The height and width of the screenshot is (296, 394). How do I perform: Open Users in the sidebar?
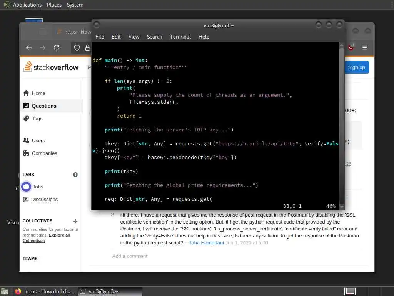tap(38, 140)
